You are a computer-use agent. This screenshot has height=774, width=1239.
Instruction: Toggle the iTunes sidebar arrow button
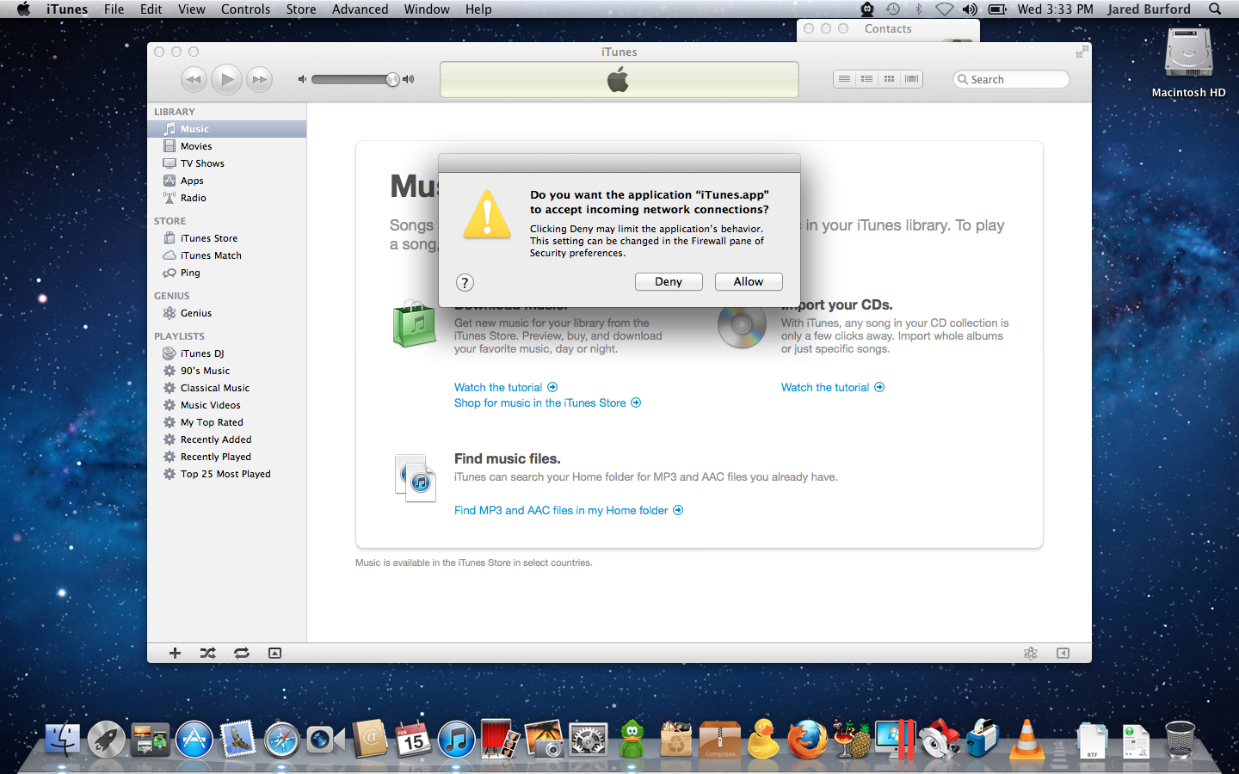tap(1063, 653)
